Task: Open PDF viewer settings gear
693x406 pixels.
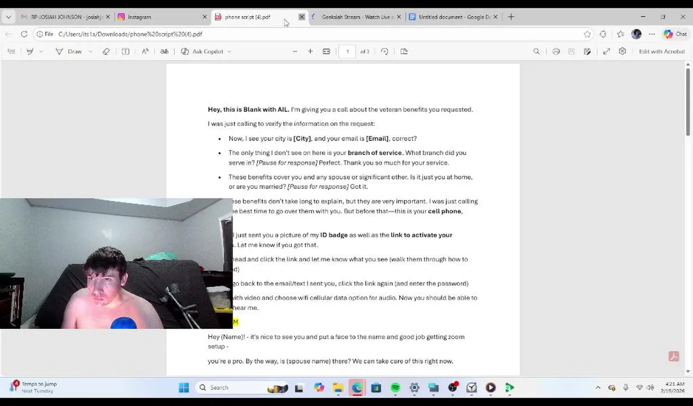Action: (622, 51)
